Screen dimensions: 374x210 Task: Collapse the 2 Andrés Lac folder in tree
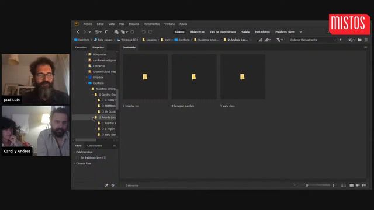[x=93, y=118]
